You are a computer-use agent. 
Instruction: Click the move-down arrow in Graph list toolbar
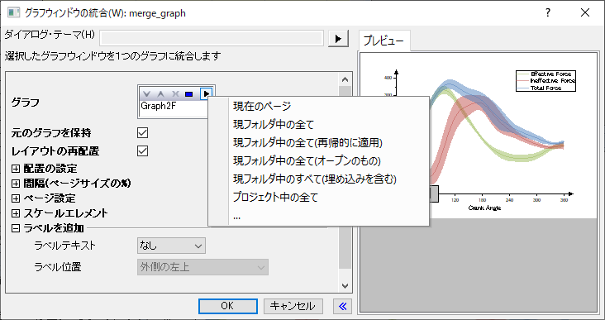click(146, 93)
